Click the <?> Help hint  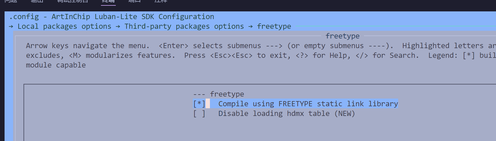coord(302,56)
